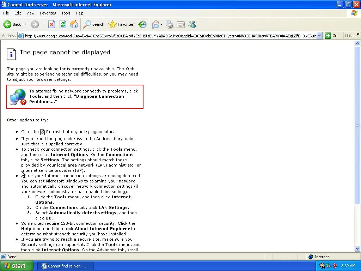The width and height of the screenshot is (361, 271).
Task: Expand the Links chevron overflow
Action: 358,34
